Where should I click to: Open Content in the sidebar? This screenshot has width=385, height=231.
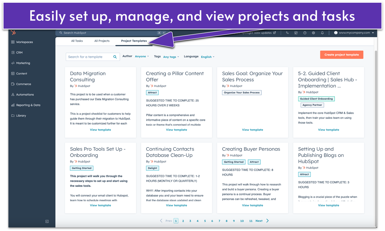19,74
